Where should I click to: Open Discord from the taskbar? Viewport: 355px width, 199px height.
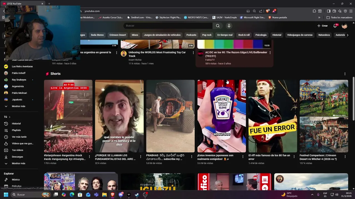tap(121, 195)
